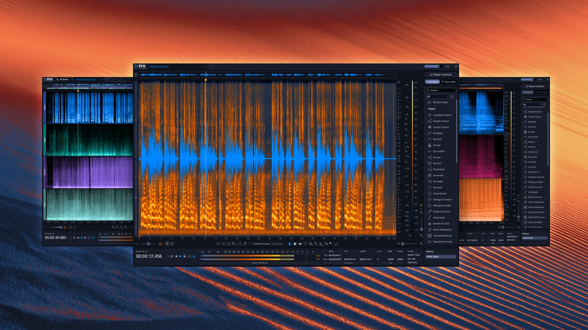
Task: Select the frequency selection tool
Action: point(300,244)
